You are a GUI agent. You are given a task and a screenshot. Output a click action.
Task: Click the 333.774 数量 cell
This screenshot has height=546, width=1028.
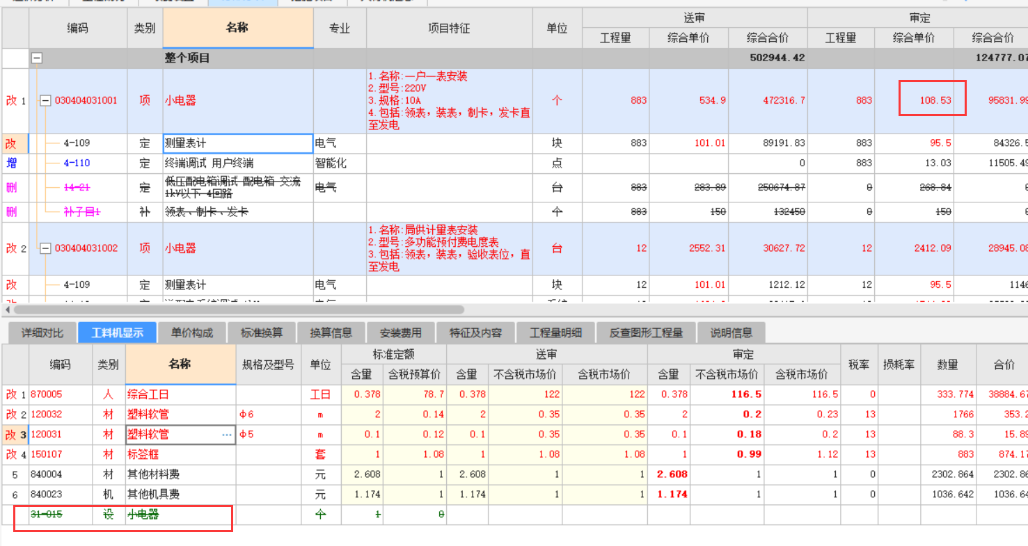pos(948,394)
